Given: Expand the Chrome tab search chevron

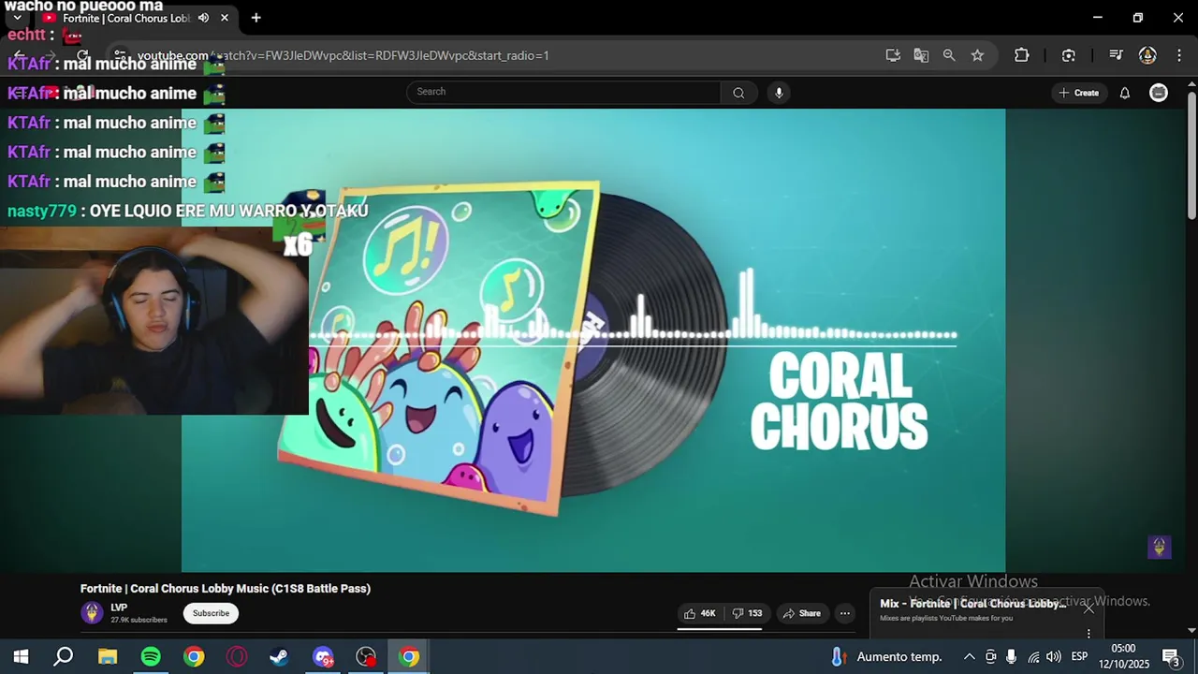Looking at the screenshot, I should pyautogui.click(x=17, y=18).
